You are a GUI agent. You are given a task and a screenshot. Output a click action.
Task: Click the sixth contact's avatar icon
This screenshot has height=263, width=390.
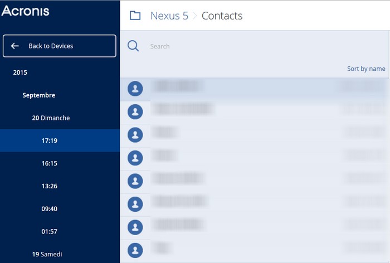[135, 204]
